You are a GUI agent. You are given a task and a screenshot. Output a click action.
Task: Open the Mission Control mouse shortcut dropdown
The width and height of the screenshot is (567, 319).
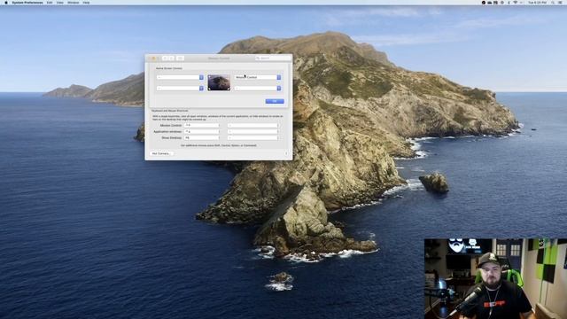[253, 126]
